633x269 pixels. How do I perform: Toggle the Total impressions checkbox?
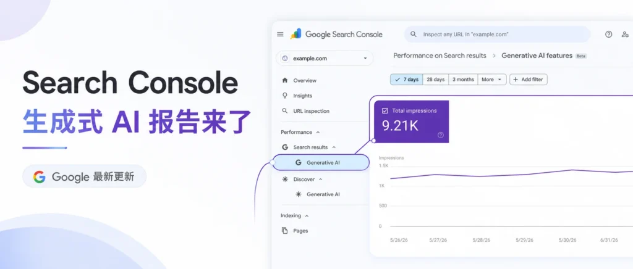click(x=384, y=110)
